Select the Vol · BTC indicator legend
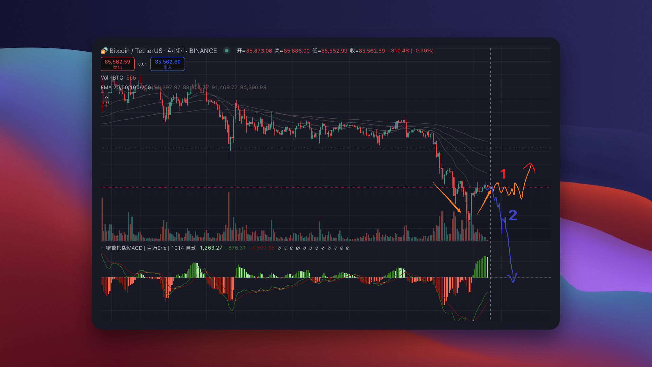Image resolution: width=652 pixels, height=367 pixels. click(x=112, y=78)
